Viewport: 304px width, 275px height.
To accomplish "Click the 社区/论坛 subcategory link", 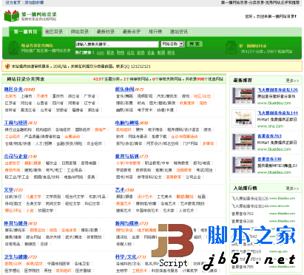I will click(202, 96).
